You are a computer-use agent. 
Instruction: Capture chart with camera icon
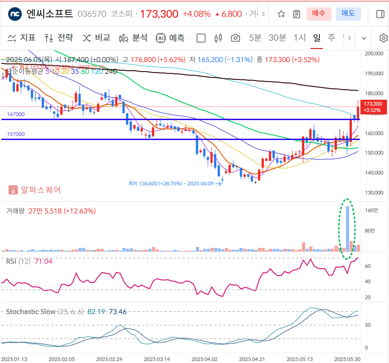pyautogui.click(x=235, y=38)
